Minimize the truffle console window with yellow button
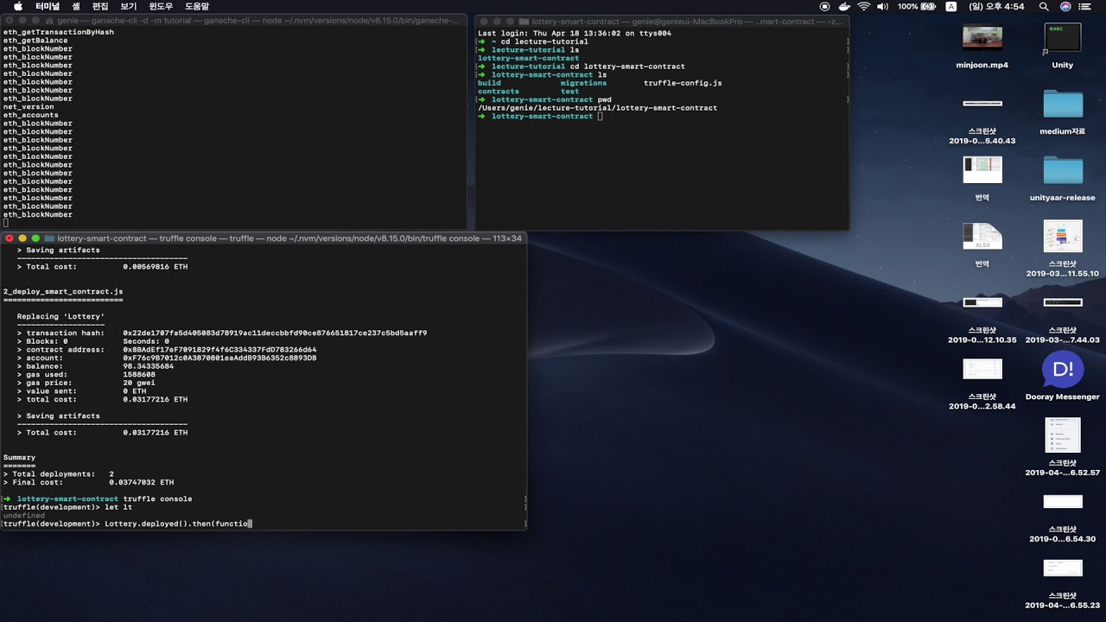Screen dimensions: 1106x622 [x=22, y=238]
